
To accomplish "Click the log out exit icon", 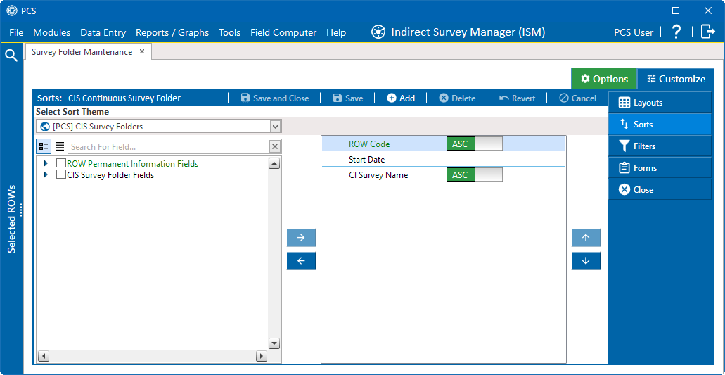I will [708, 32].
